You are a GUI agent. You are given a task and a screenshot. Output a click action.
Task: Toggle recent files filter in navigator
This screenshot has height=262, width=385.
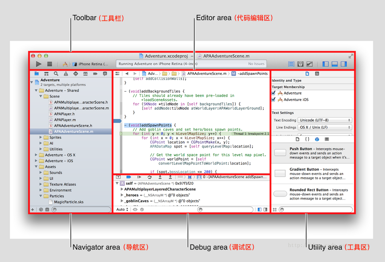(41, 210)
